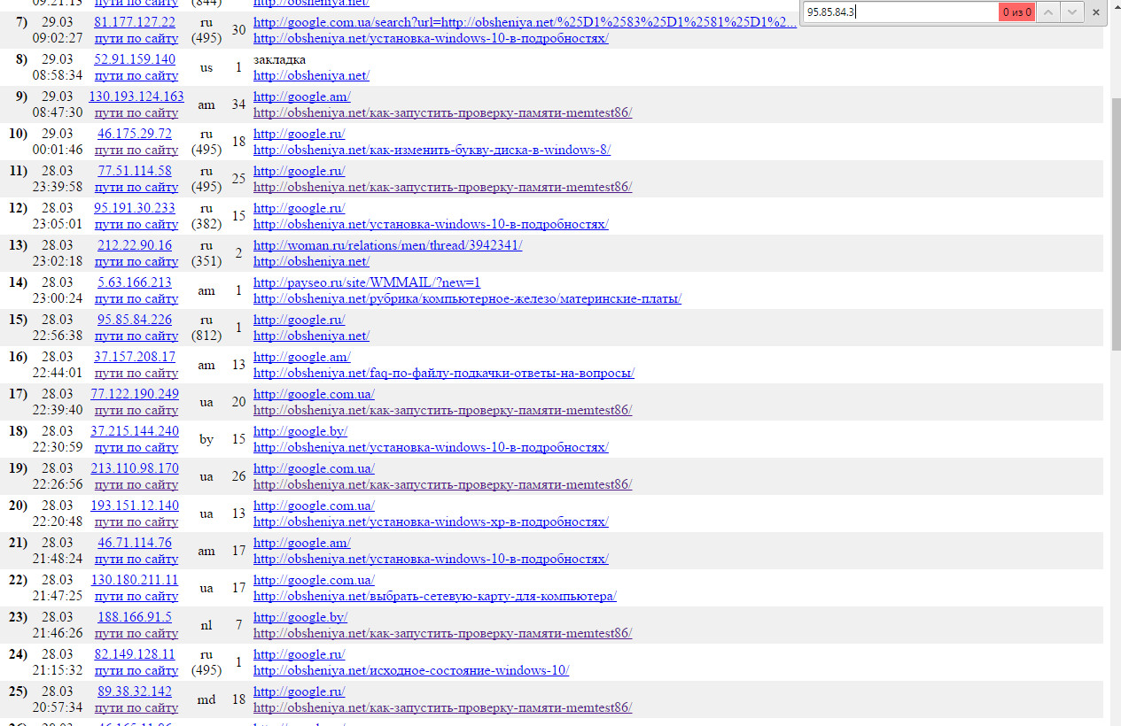Open obsheniya.net link in row 8
Screen dimensions: 1121x726
311,76
